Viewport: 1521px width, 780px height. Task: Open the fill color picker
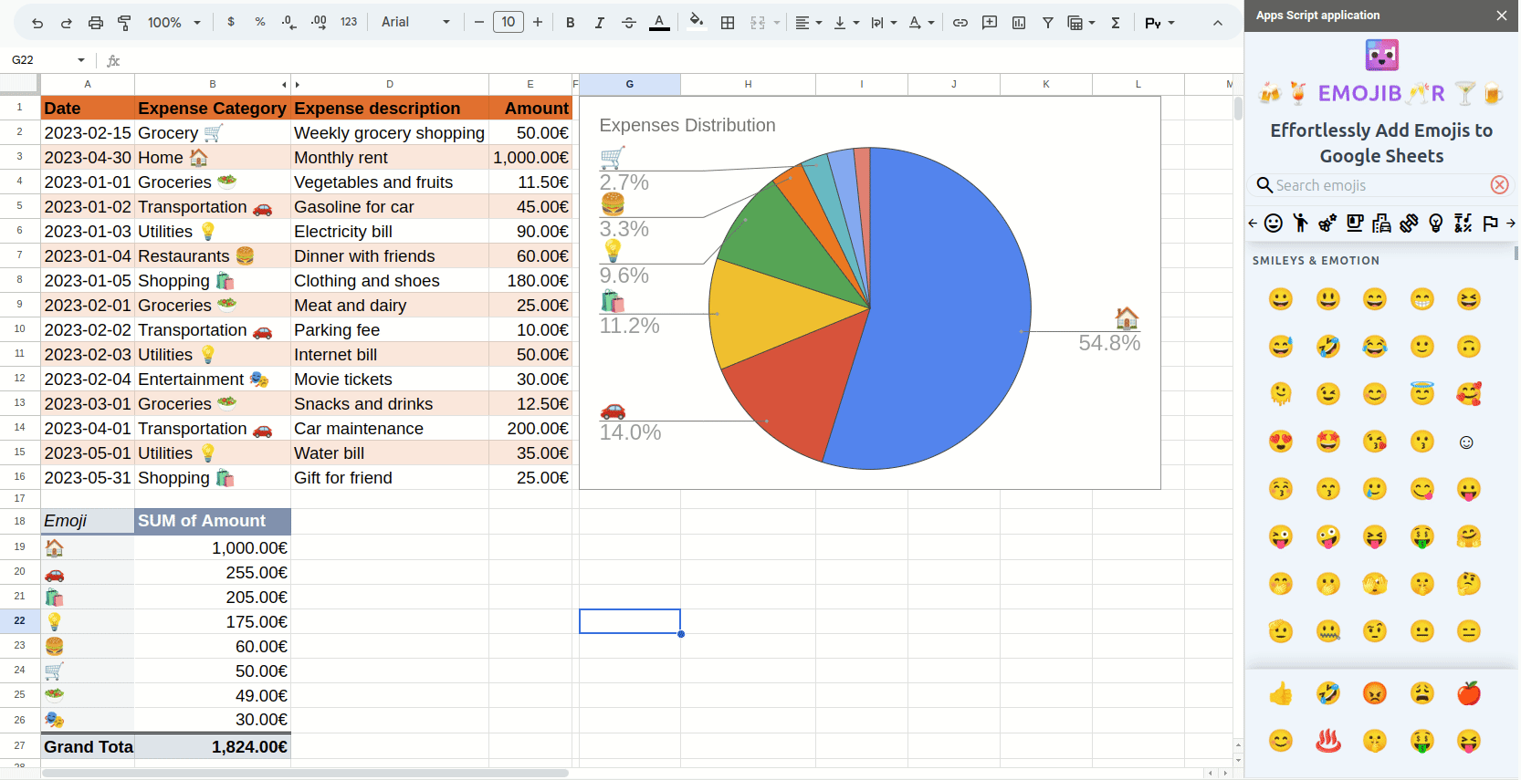[697, 23]
